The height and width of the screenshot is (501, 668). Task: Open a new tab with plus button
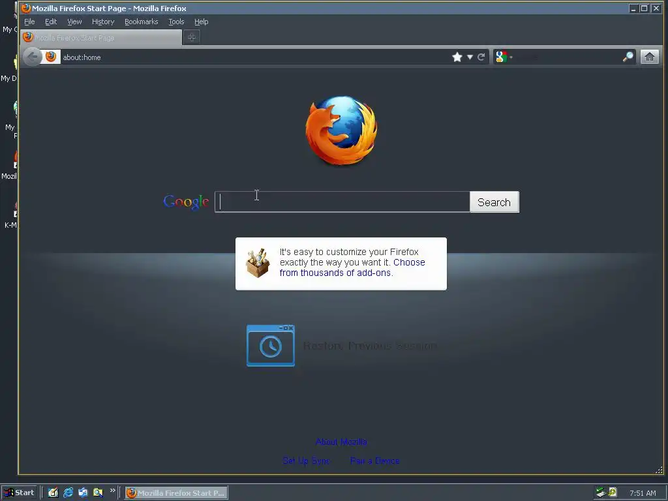pyautogui.click(x=192, y=37)
